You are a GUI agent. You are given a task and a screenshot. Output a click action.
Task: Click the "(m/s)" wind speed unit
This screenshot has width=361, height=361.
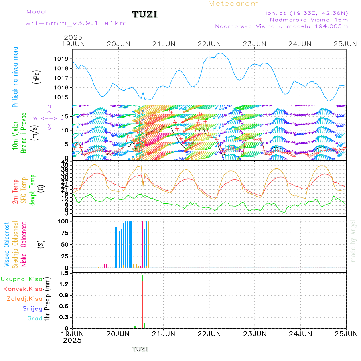(35, 133)
